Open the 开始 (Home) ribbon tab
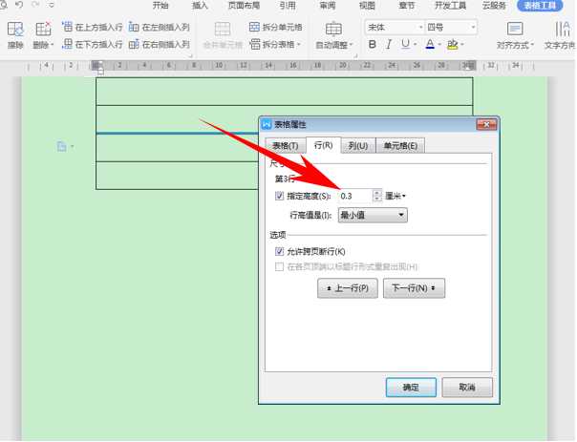 coord(160,6)
